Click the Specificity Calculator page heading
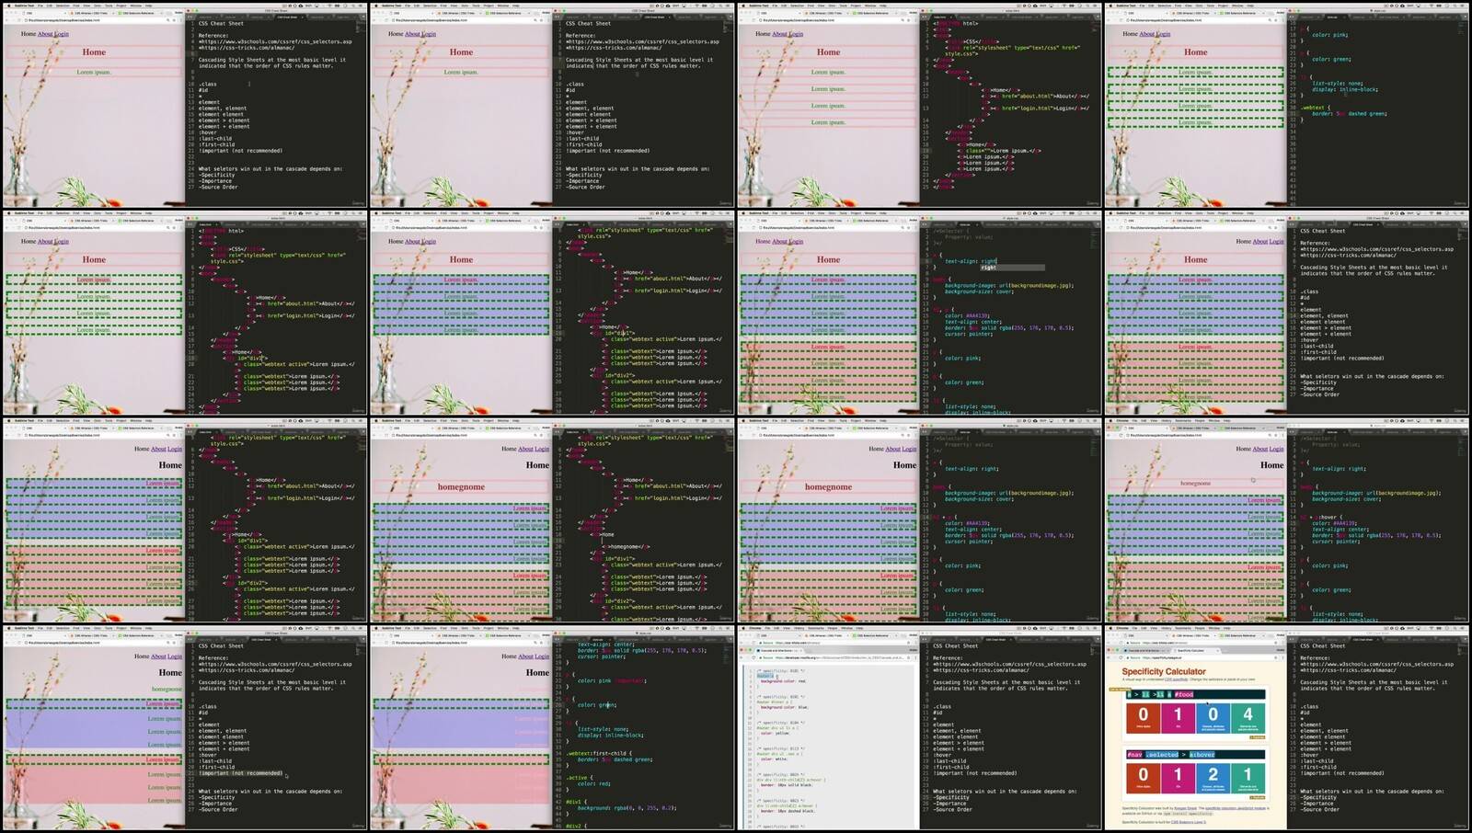 click(x=1164, y=671)
